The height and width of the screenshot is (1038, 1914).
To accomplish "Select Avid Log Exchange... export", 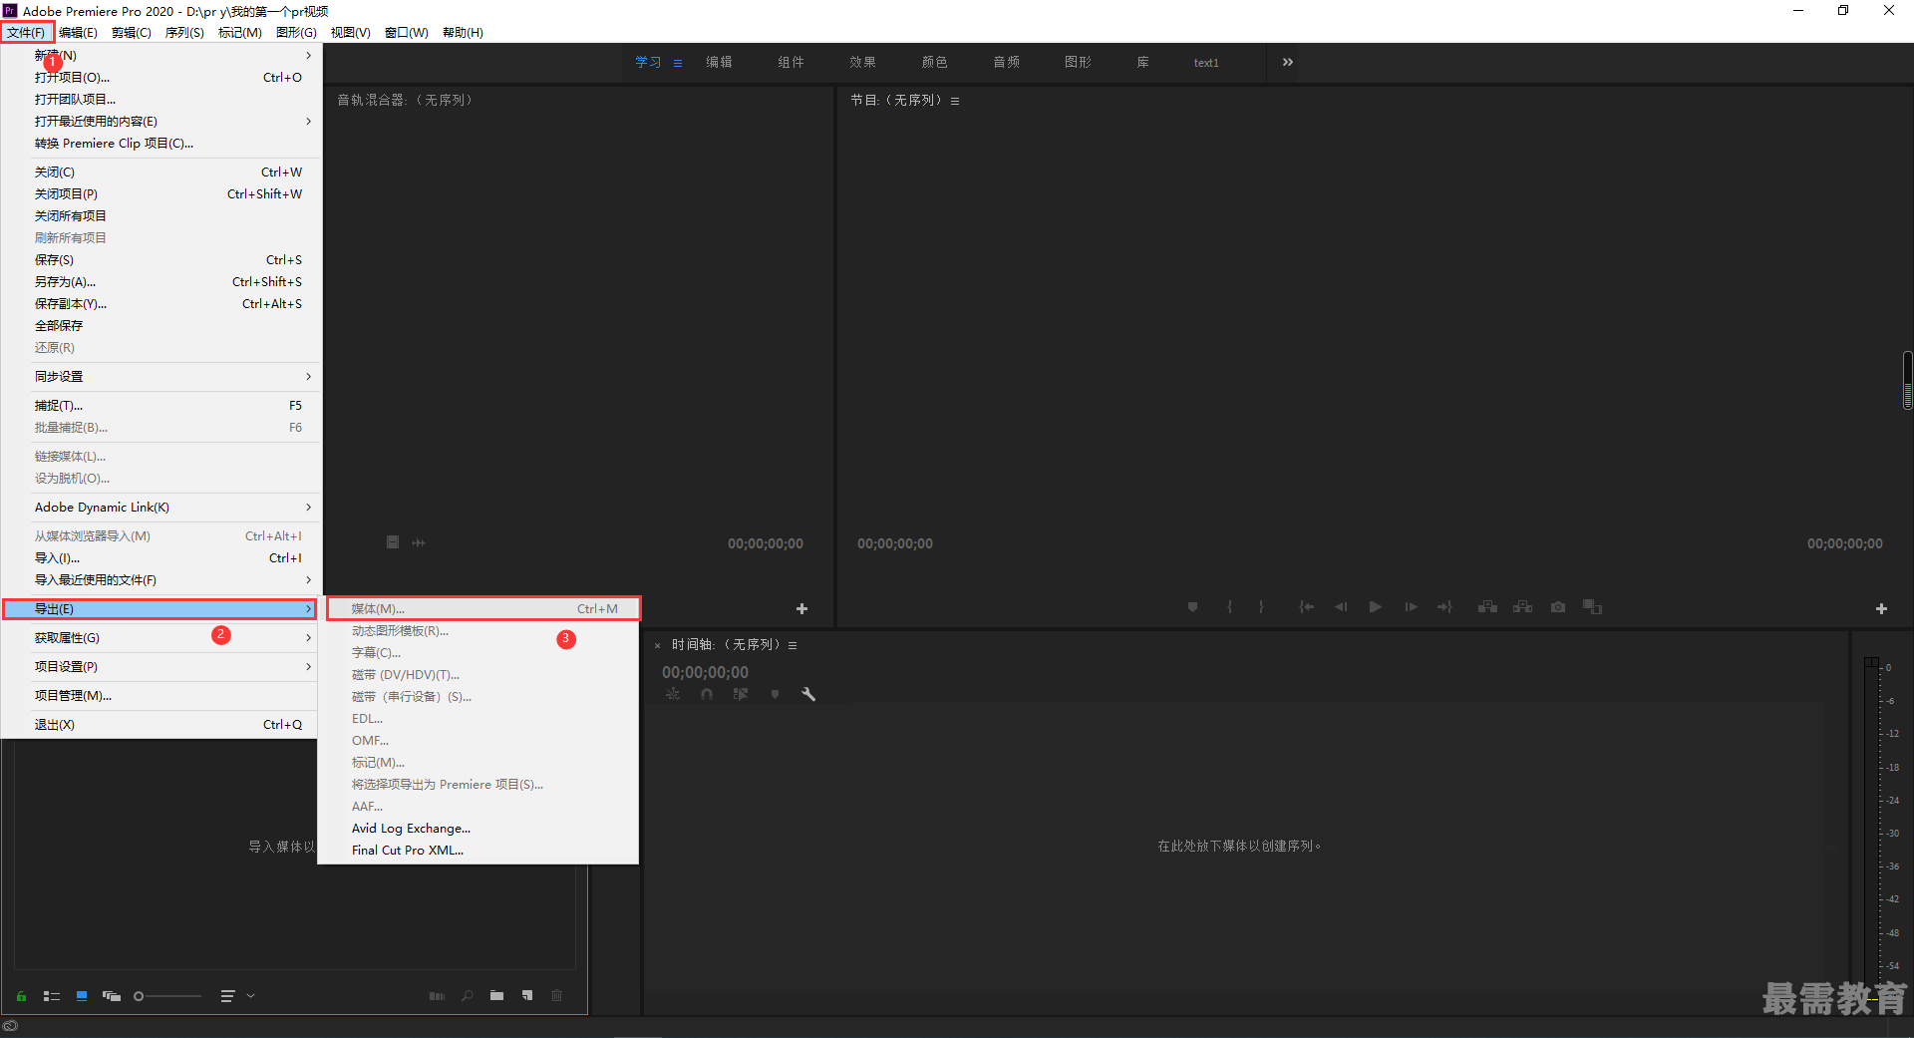I will click(478, 829).
